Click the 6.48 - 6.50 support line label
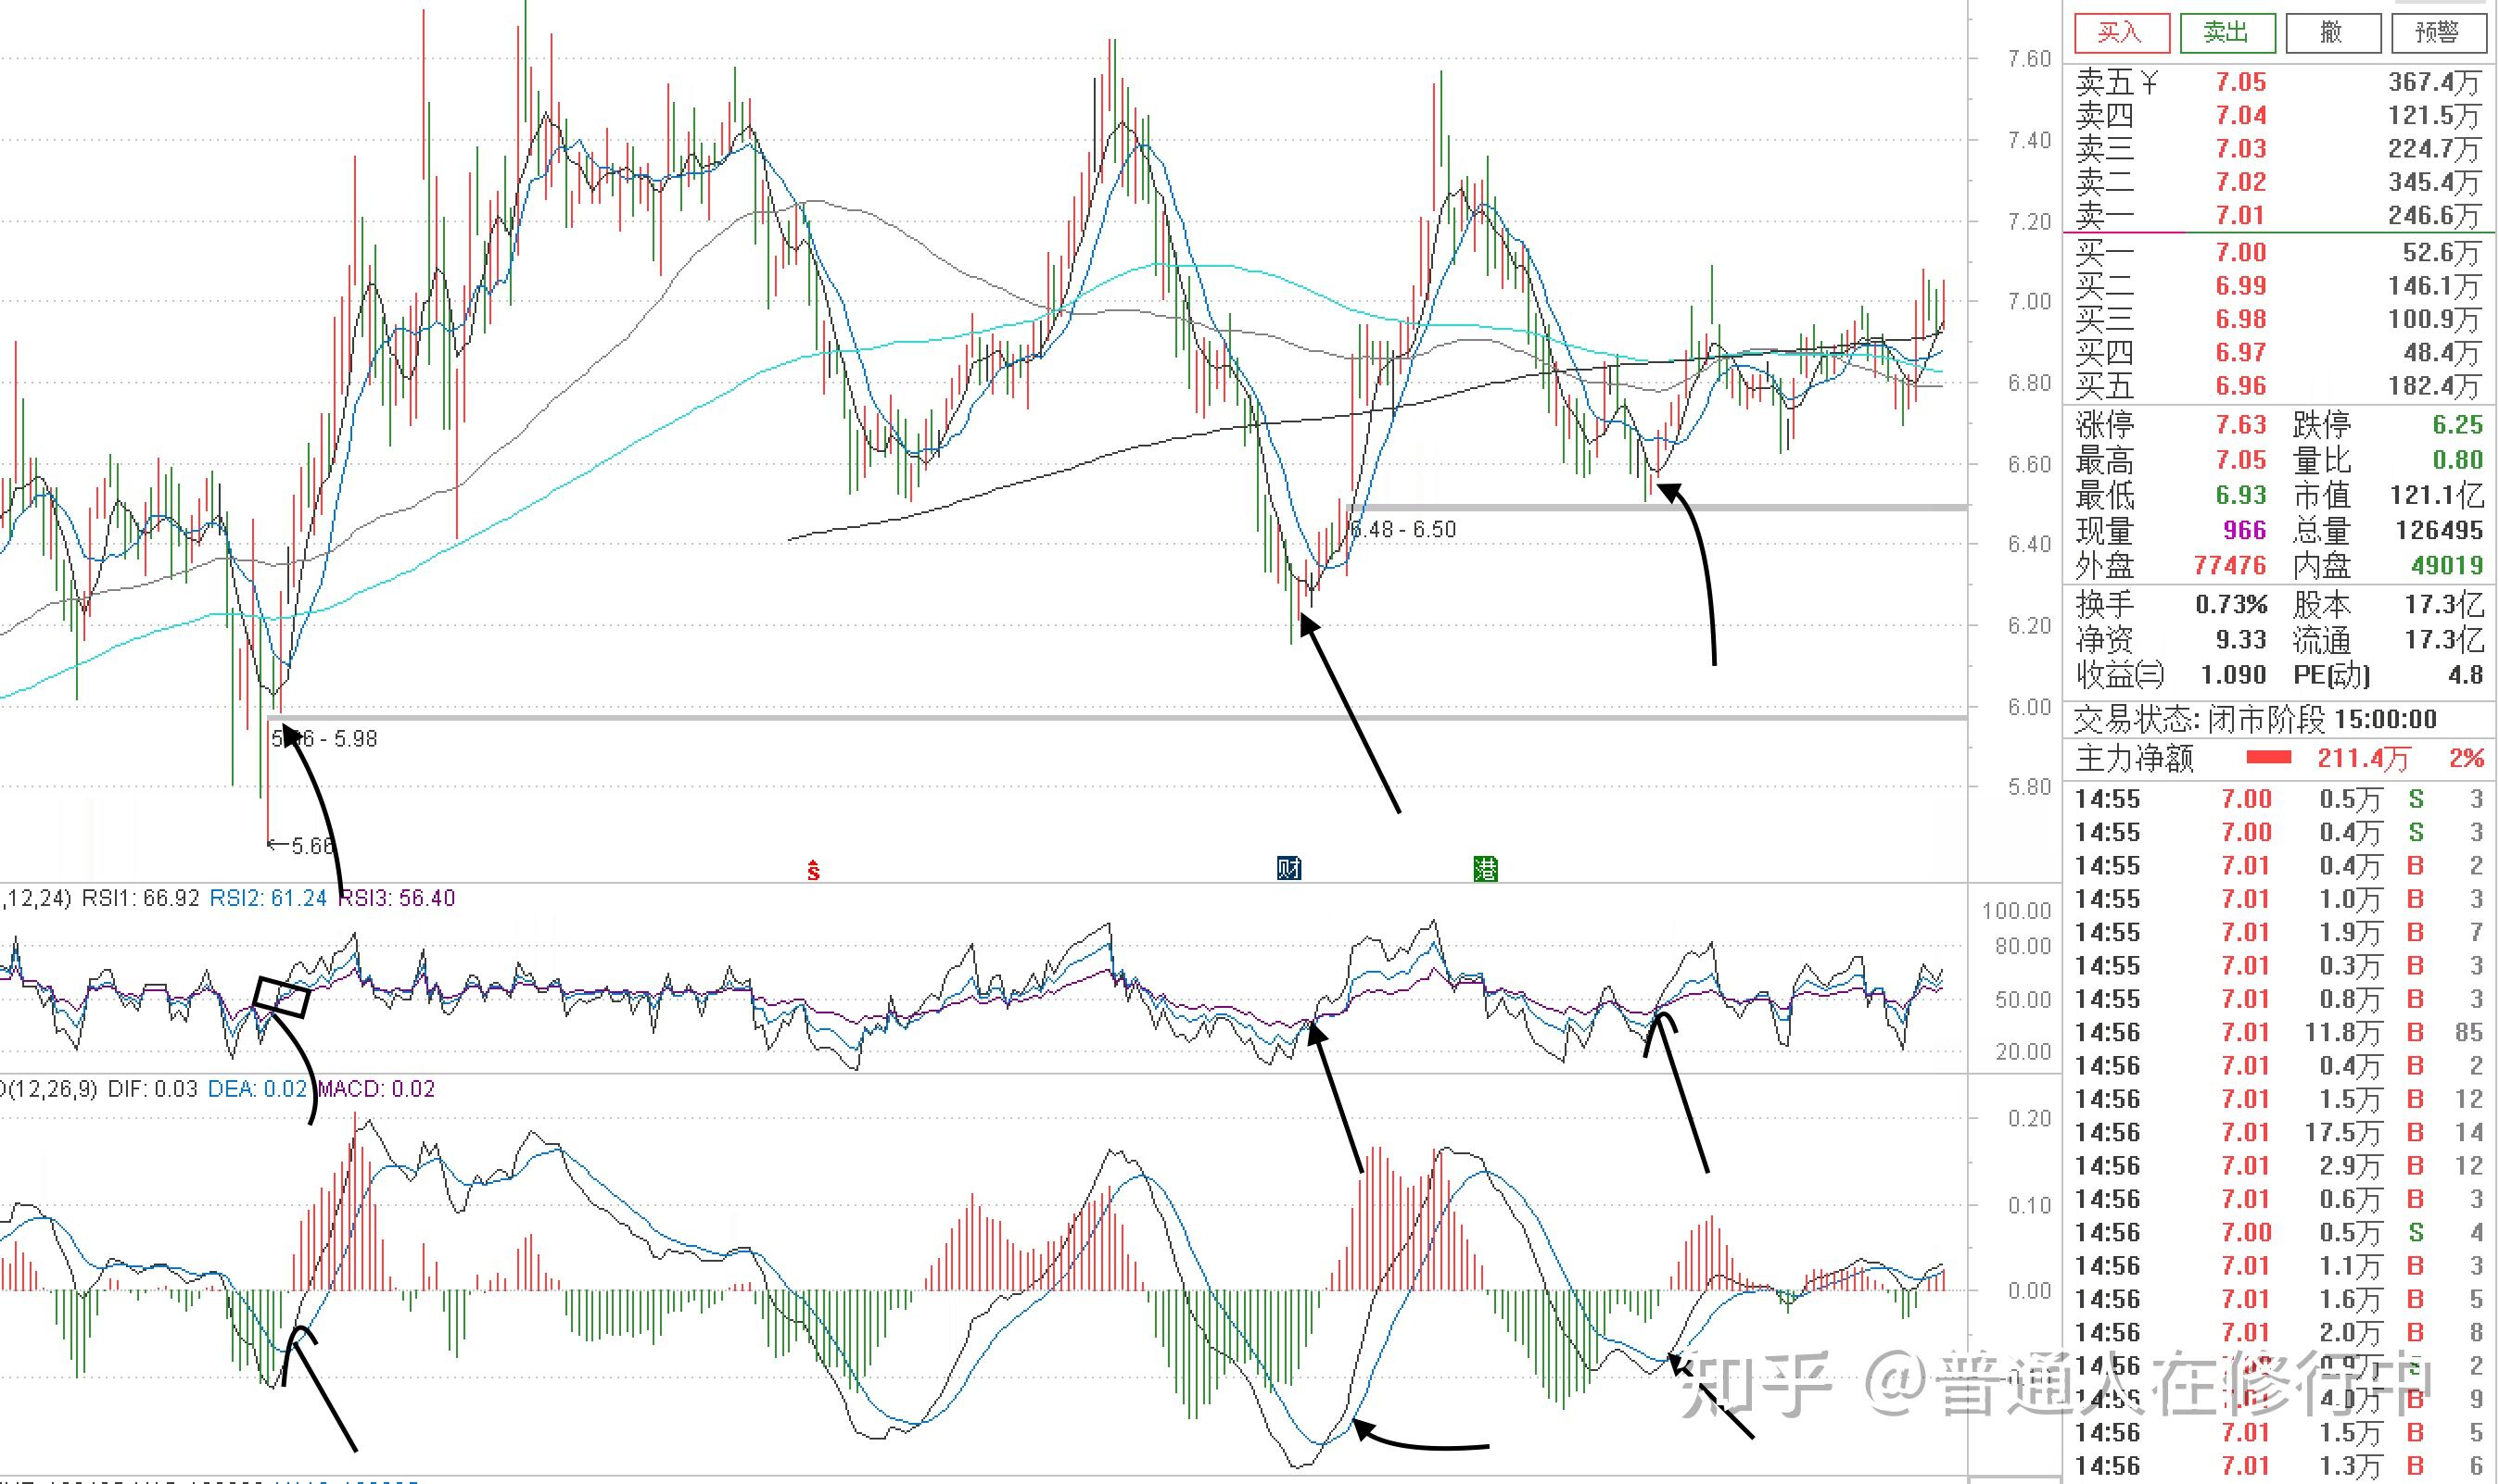Image resolution: width=2499 pixels, height=1484 pixels. tap(1403, 529)
